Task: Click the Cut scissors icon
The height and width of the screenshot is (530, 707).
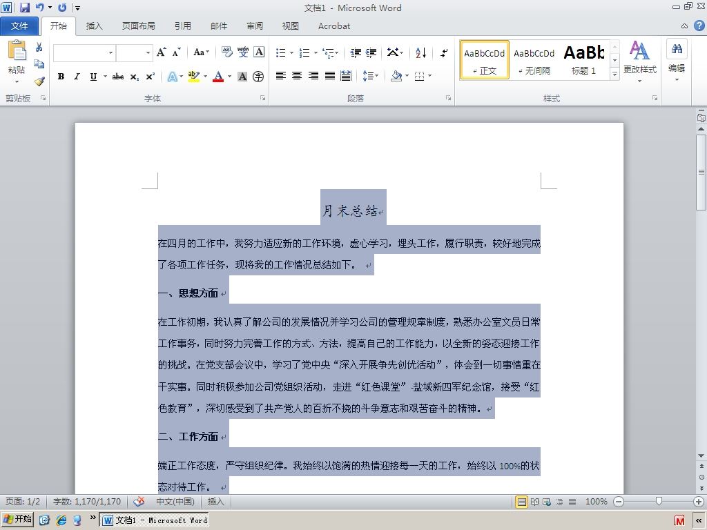Action: [39, 48]
